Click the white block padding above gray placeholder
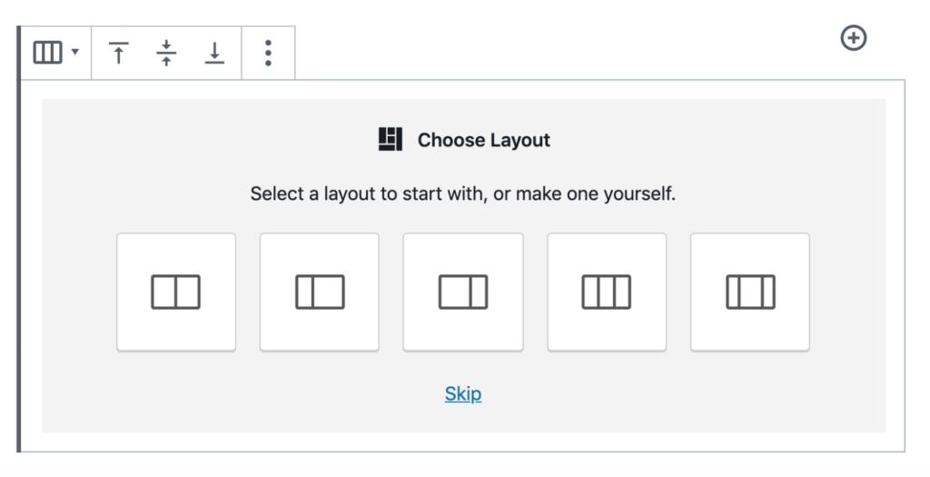The height and width of the screenshot is (477, 930). 463,90
